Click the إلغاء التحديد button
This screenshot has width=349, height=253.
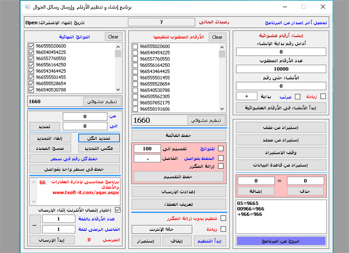[50, 138]
